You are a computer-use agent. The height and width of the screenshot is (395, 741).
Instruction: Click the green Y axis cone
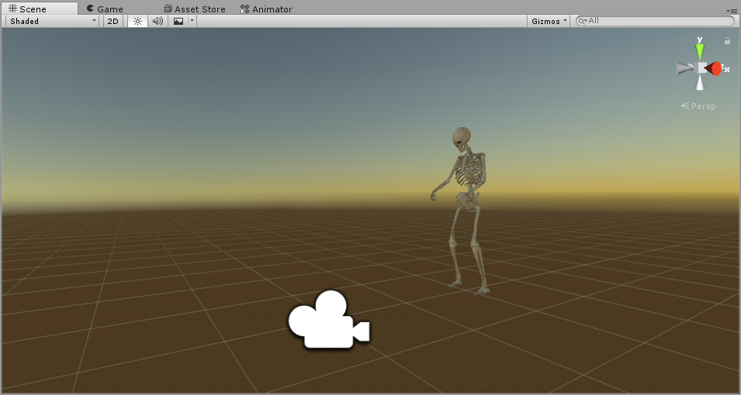tap(699, 50)
